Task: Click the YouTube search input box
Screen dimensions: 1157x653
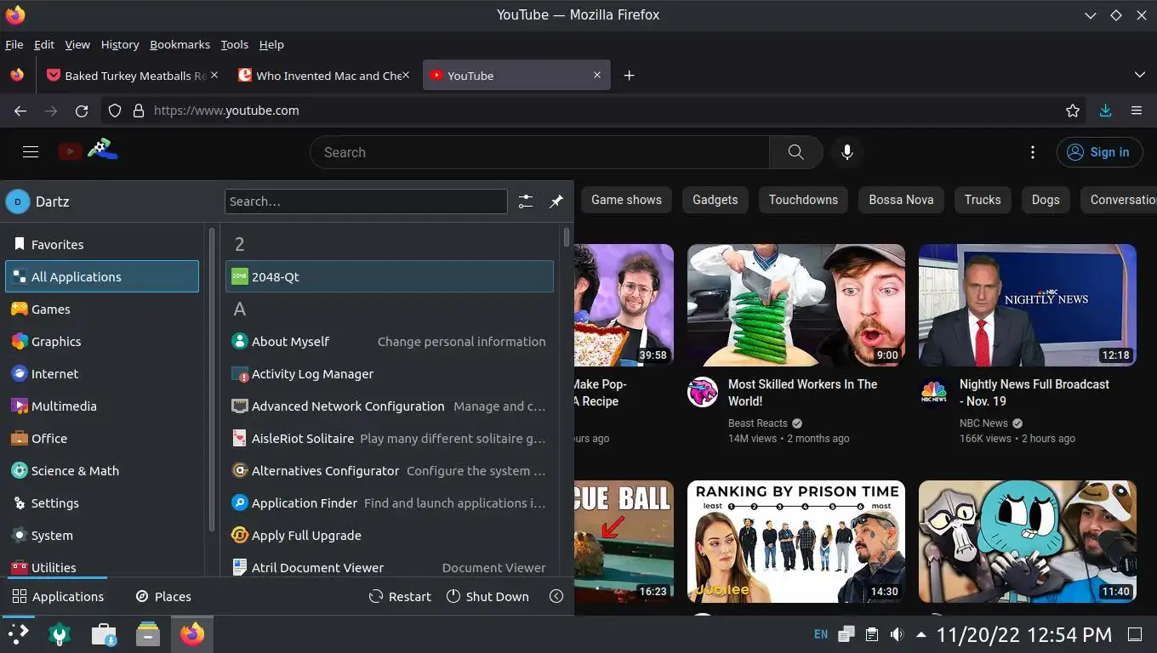Action: [540, 152]
